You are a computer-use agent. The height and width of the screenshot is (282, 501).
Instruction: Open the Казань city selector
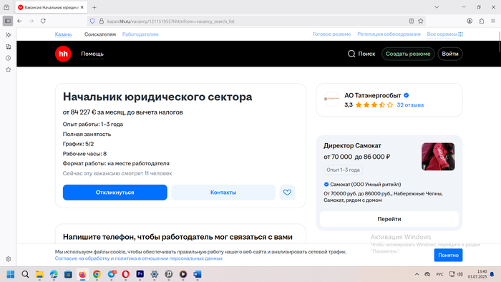pos(63,34)
